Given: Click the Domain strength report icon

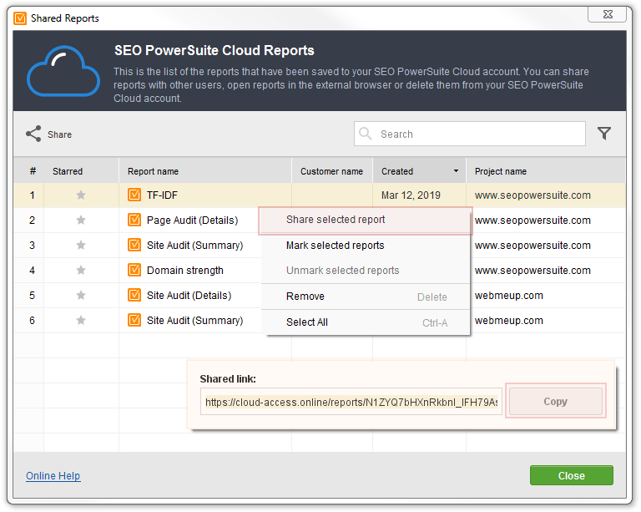Looking at the screenshot, I should (x=134, y=270).
